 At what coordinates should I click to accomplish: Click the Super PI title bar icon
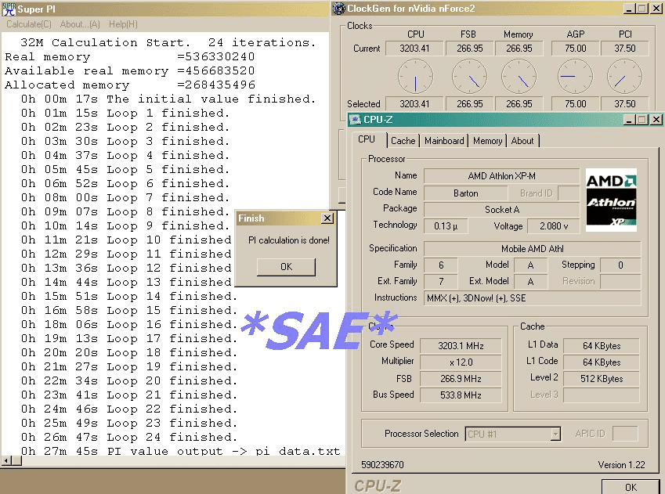pos(9,9)
